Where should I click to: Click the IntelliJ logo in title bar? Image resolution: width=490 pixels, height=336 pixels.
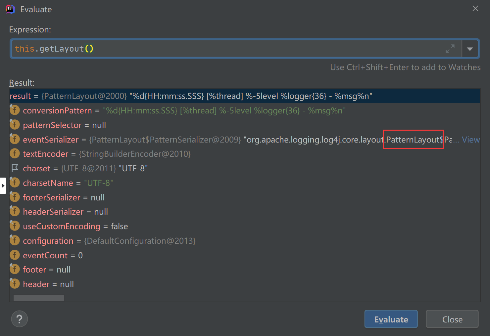(x=10, y=9)
